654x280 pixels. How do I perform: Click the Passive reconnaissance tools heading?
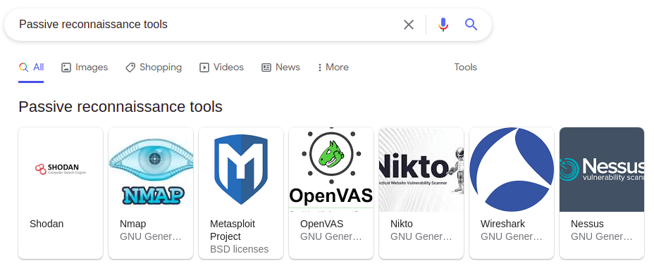point(121,107)
